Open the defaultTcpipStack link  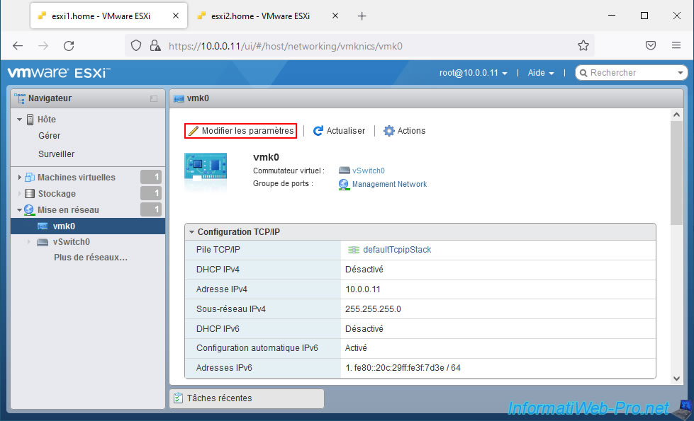[397, 250]
